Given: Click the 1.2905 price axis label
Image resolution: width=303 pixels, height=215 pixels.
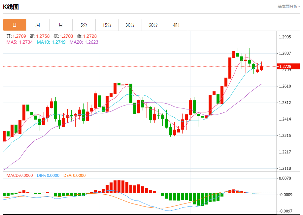Looking at the screenshot, I should (x=285, y=37).
